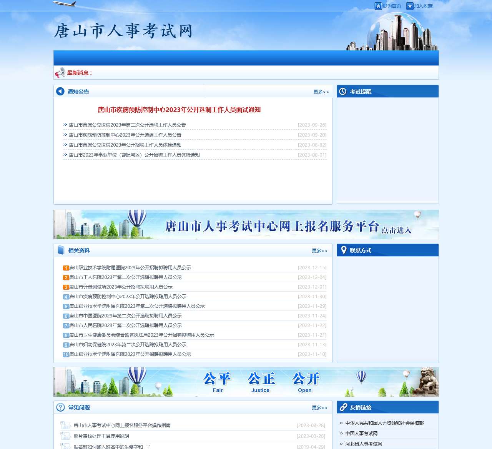Click the 通知公告 section arrow icon
The height and width of the screenshot is (449, 492).
(x=60, y=91)
